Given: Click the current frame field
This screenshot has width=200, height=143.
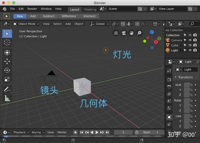Looking at the screenshot, I should [123, 132].
